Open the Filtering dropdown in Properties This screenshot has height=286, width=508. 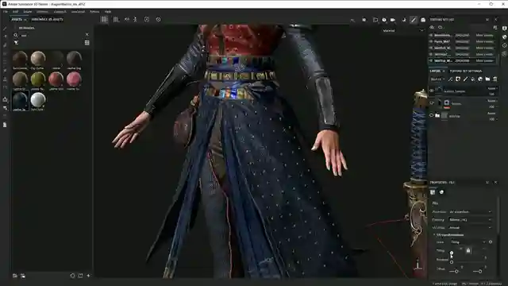pyautogui.click(x=470, y=220)
